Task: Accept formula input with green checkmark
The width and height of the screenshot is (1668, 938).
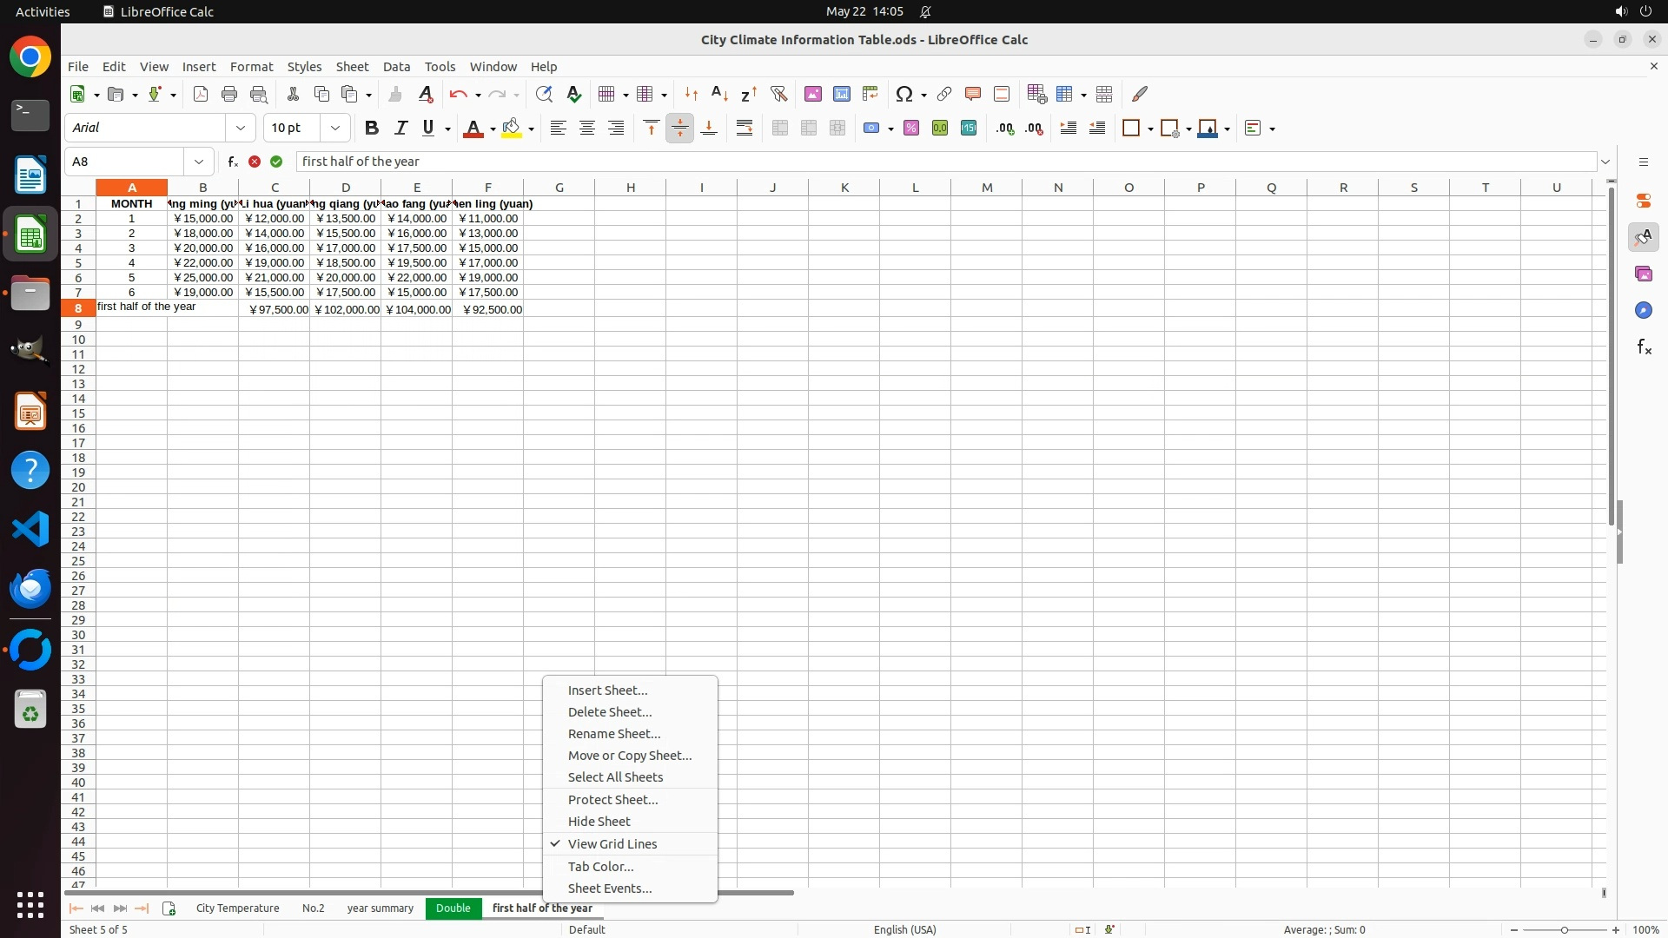Action: (x=276, y=162)
